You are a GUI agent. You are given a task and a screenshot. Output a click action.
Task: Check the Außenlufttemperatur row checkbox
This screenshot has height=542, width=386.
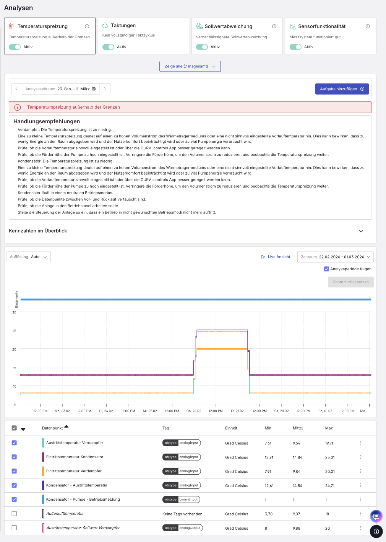click(x=14, y=514)
